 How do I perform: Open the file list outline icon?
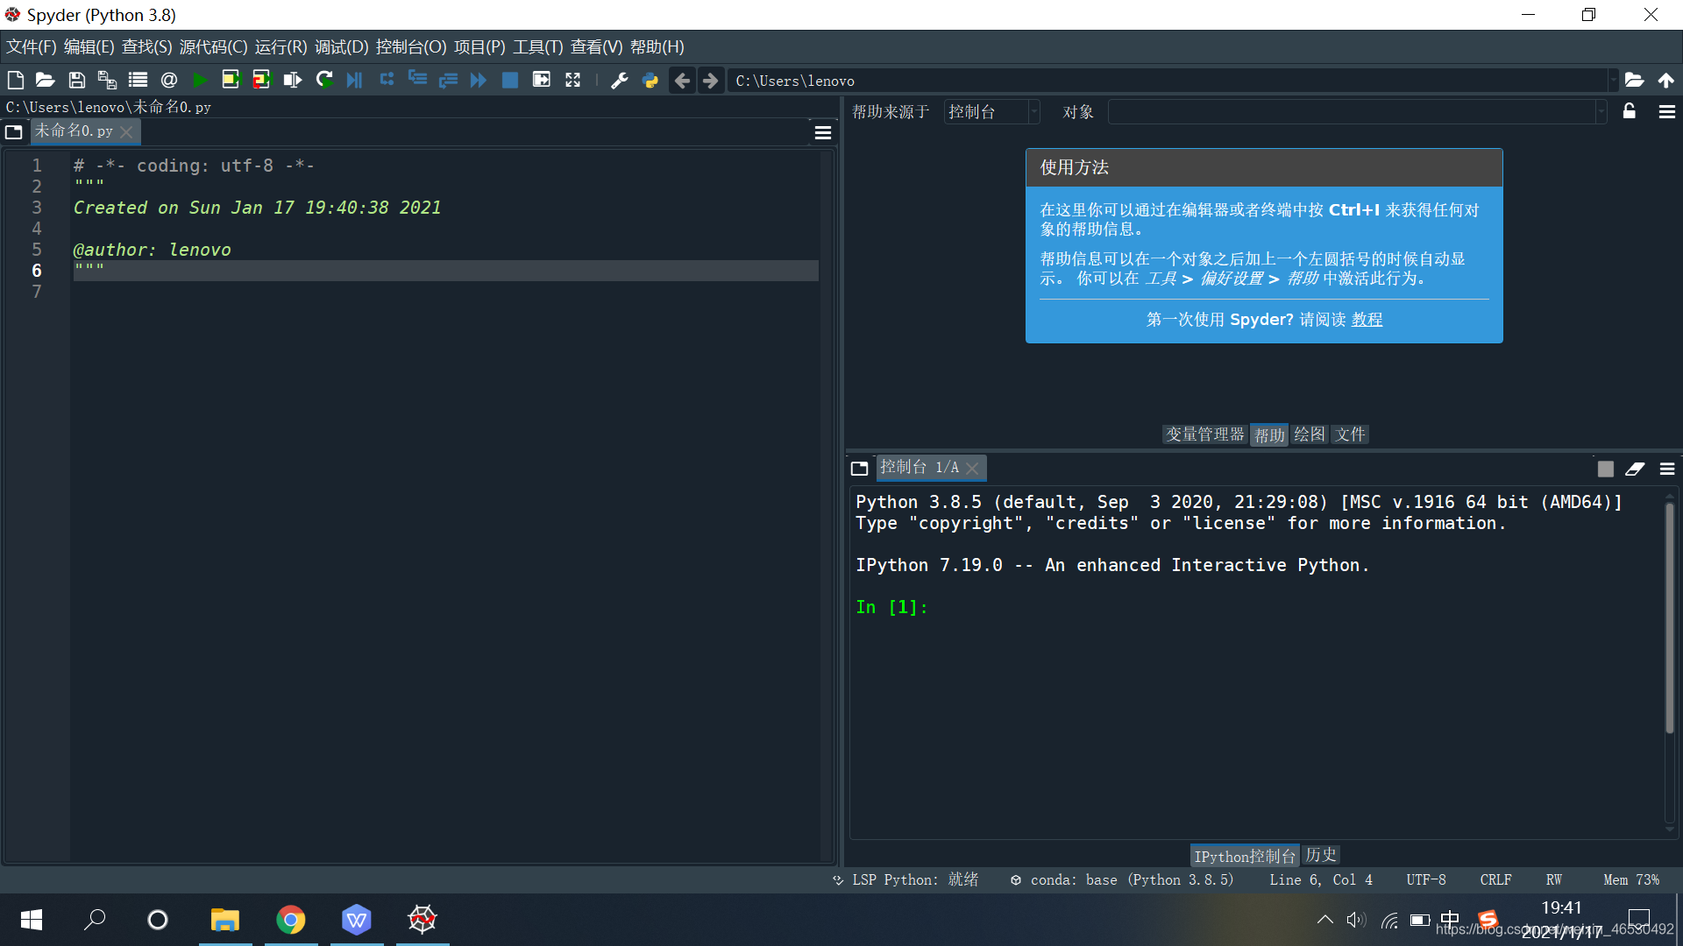(138, 80)
